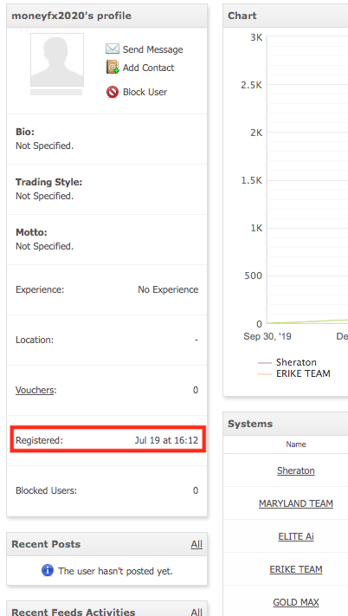
Task: Toggle the Sheraton series in chart legend
Action: [x=287, y=362]
